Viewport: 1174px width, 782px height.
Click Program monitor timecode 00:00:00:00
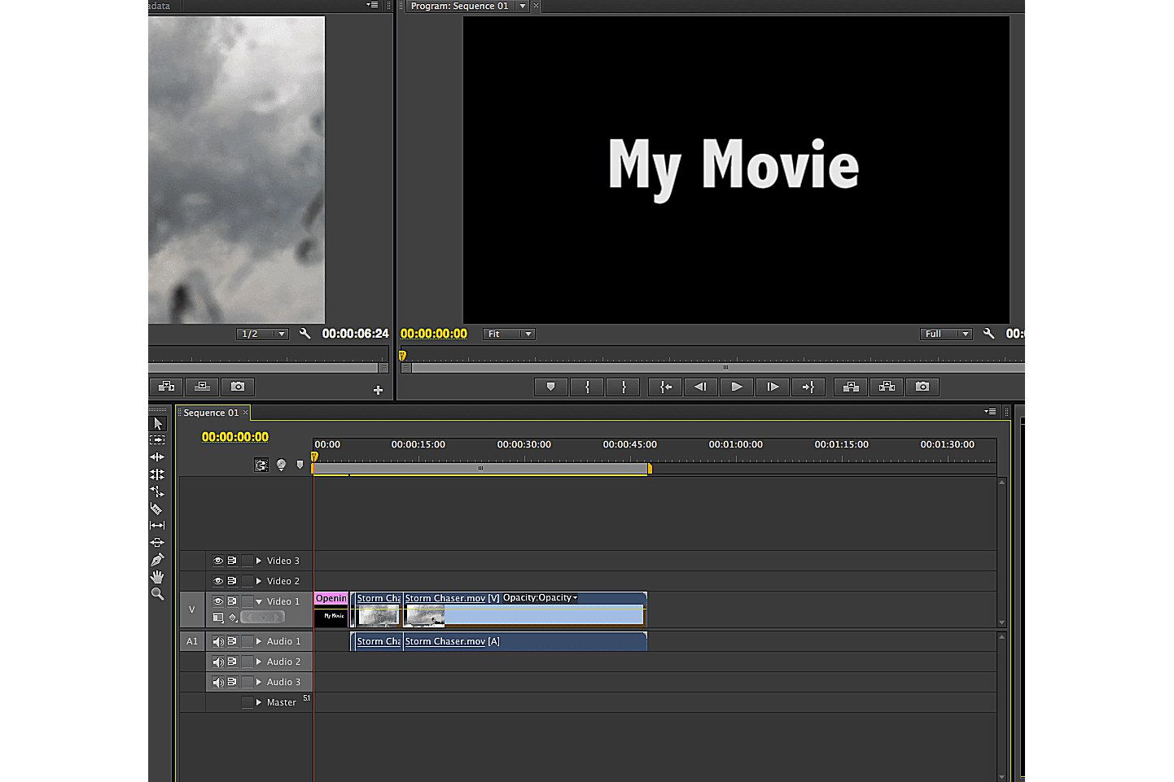point(434,334)
